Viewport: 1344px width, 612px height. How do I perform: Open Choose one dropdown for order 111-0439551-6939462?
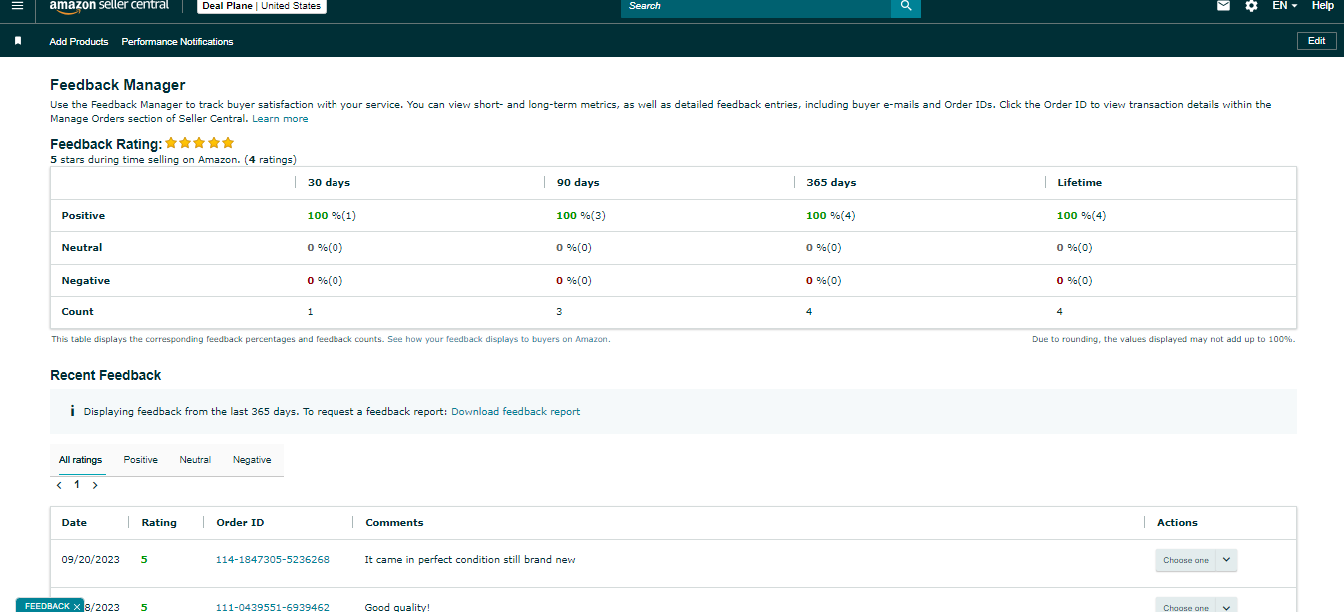[1196, 605]
